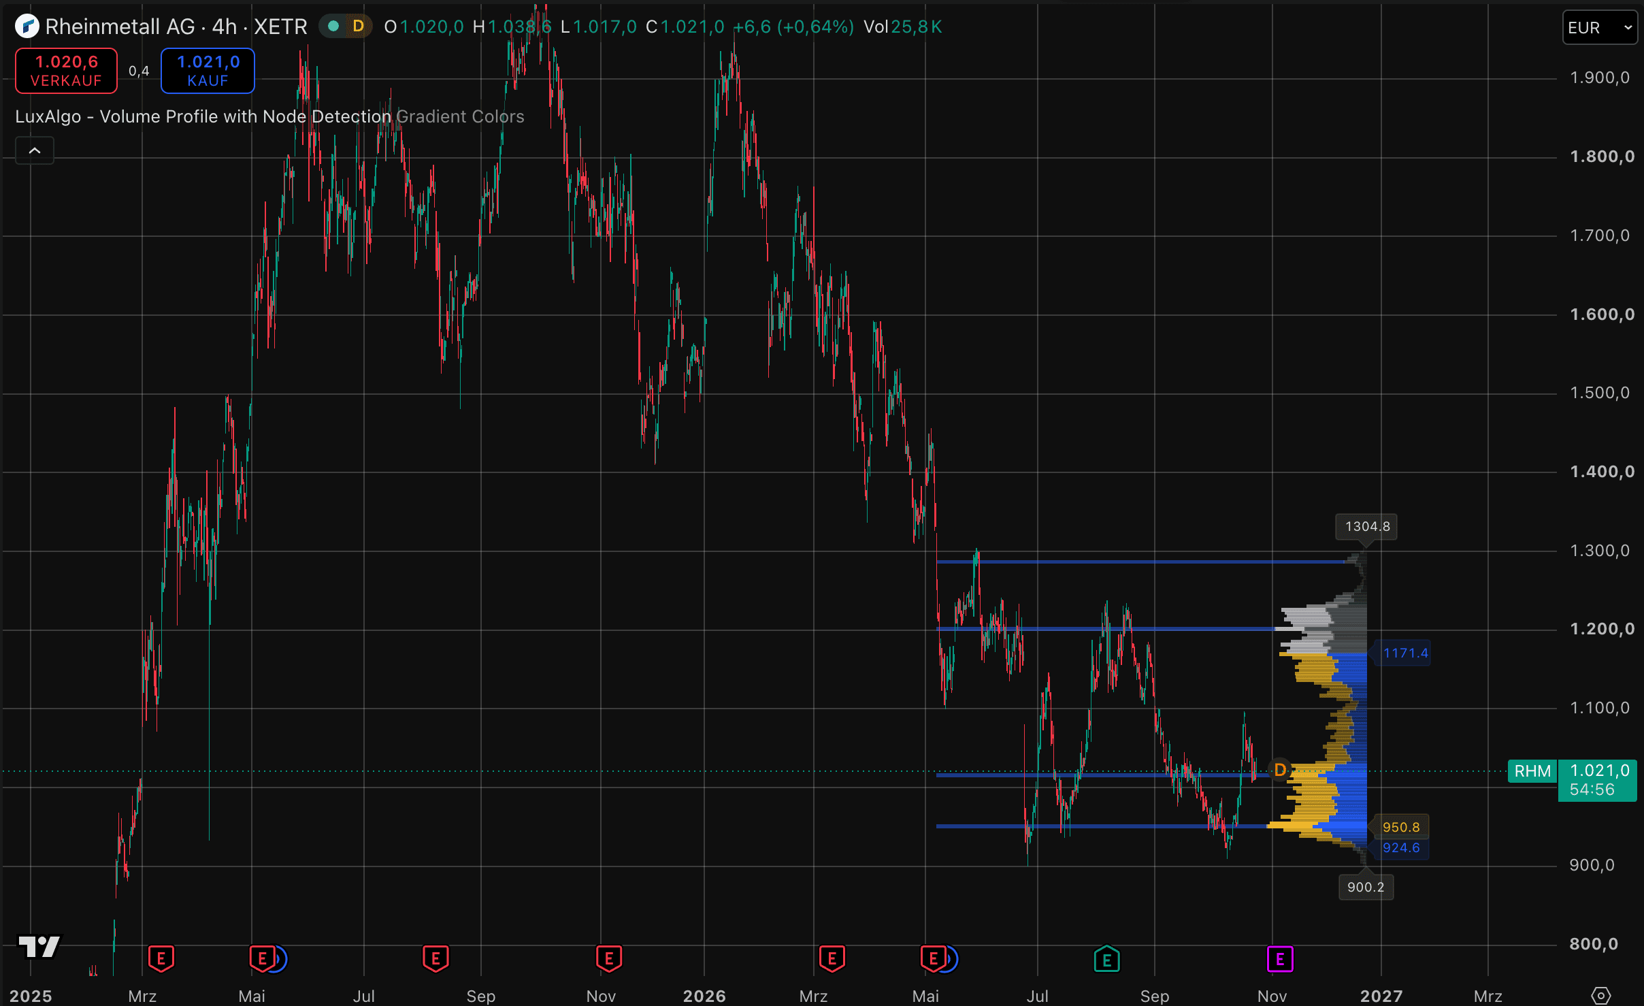
Task: Toggle the D data mode indicator in header
Action: click(x=358, y=27)
